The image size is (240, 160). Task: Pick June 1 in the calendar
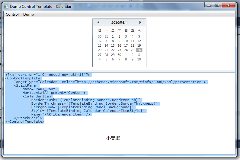113,36
